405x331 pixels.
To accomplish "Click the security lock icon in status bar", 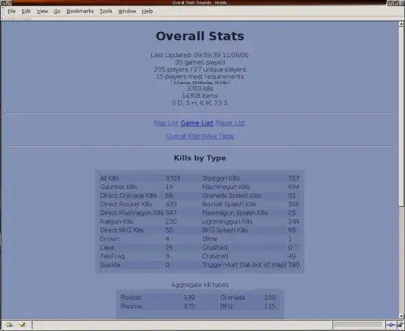I will [x=400, y=325].
